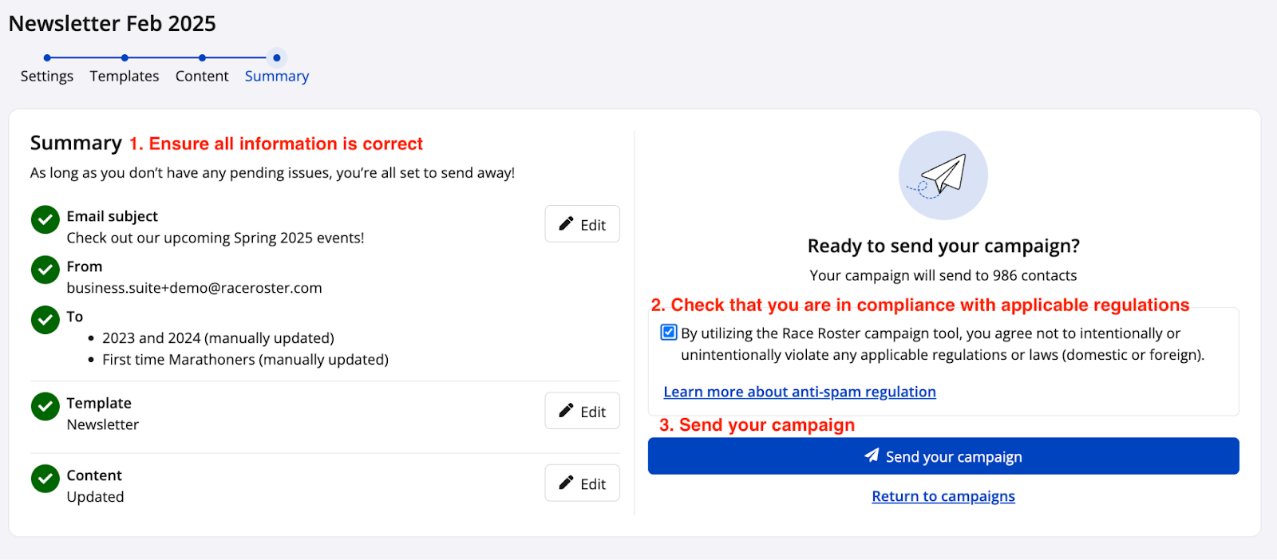The image size is (1277, 560).
Task: Click the green checkmark beside Template
Action: coord(45,407)
